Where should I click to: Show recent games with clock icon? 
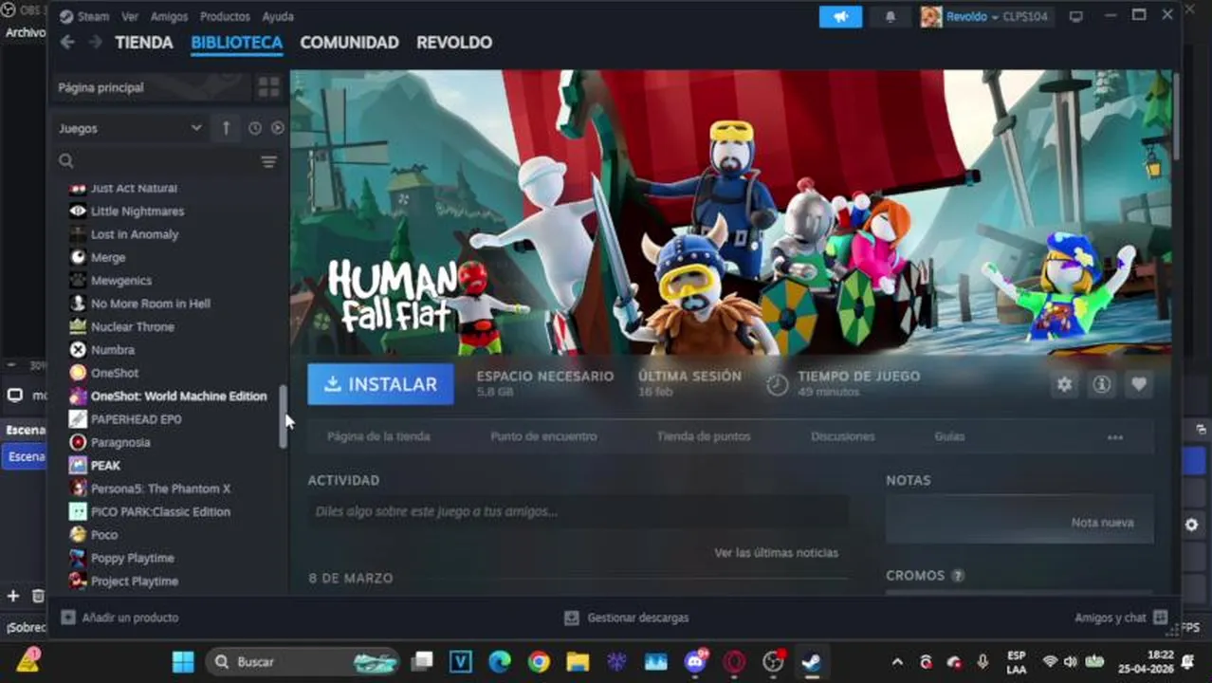(254, 128)
